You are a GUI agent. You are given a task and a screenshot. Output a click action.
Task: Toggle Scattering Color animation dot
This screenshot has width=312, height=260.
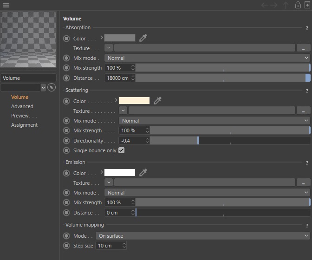pos(66,101)
